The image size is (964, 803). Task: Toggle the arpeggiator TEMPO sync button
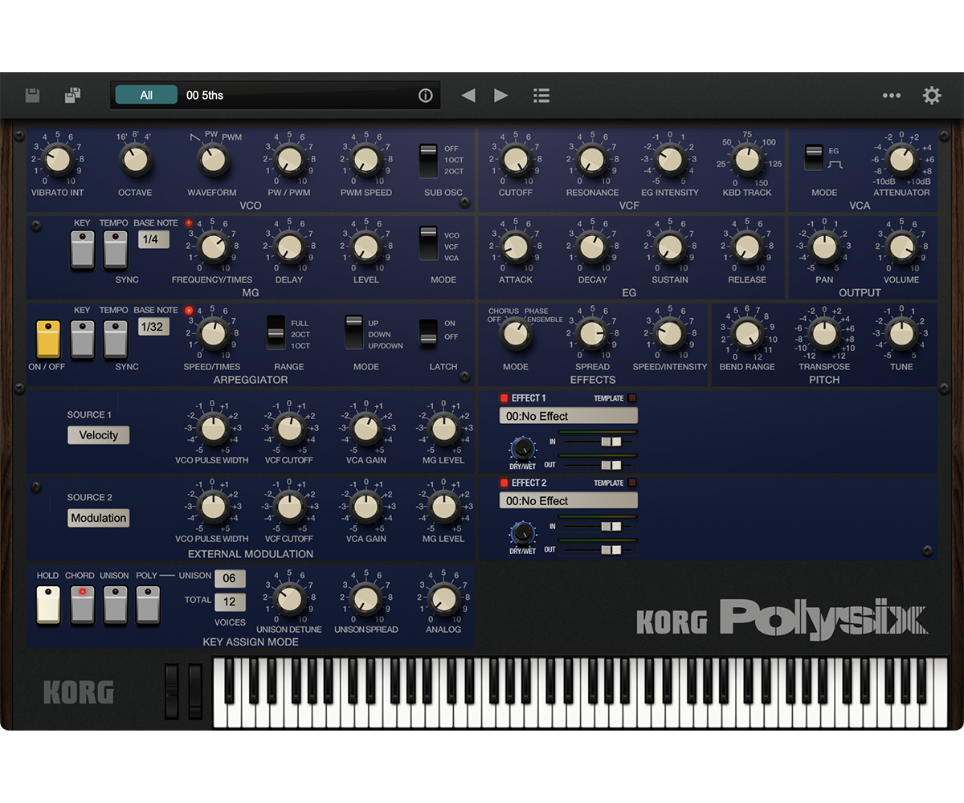tap(115, 339)
